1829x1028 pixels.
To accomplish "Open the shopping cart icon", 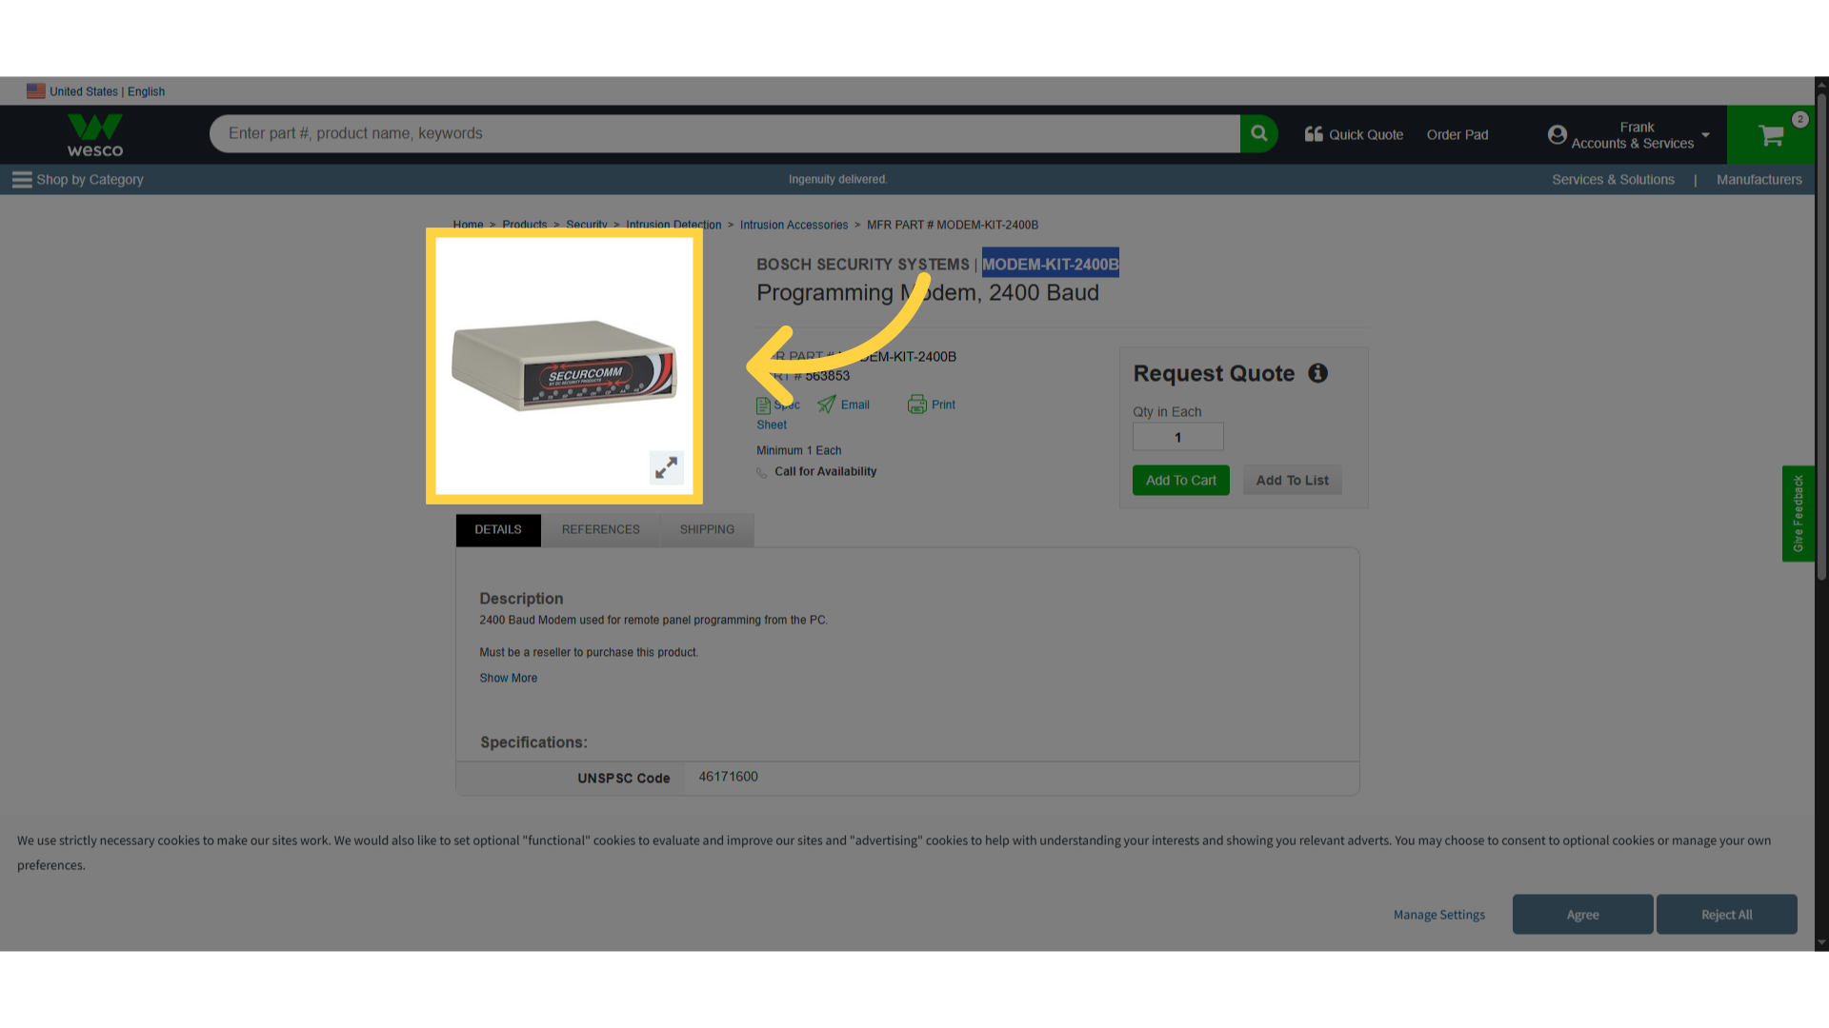I will 1771,135.
